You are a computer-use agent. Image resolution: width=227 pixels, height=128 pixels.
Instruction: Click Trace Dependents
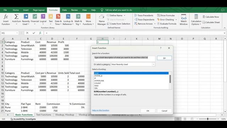pyautogui.click(x=144, y=20)
